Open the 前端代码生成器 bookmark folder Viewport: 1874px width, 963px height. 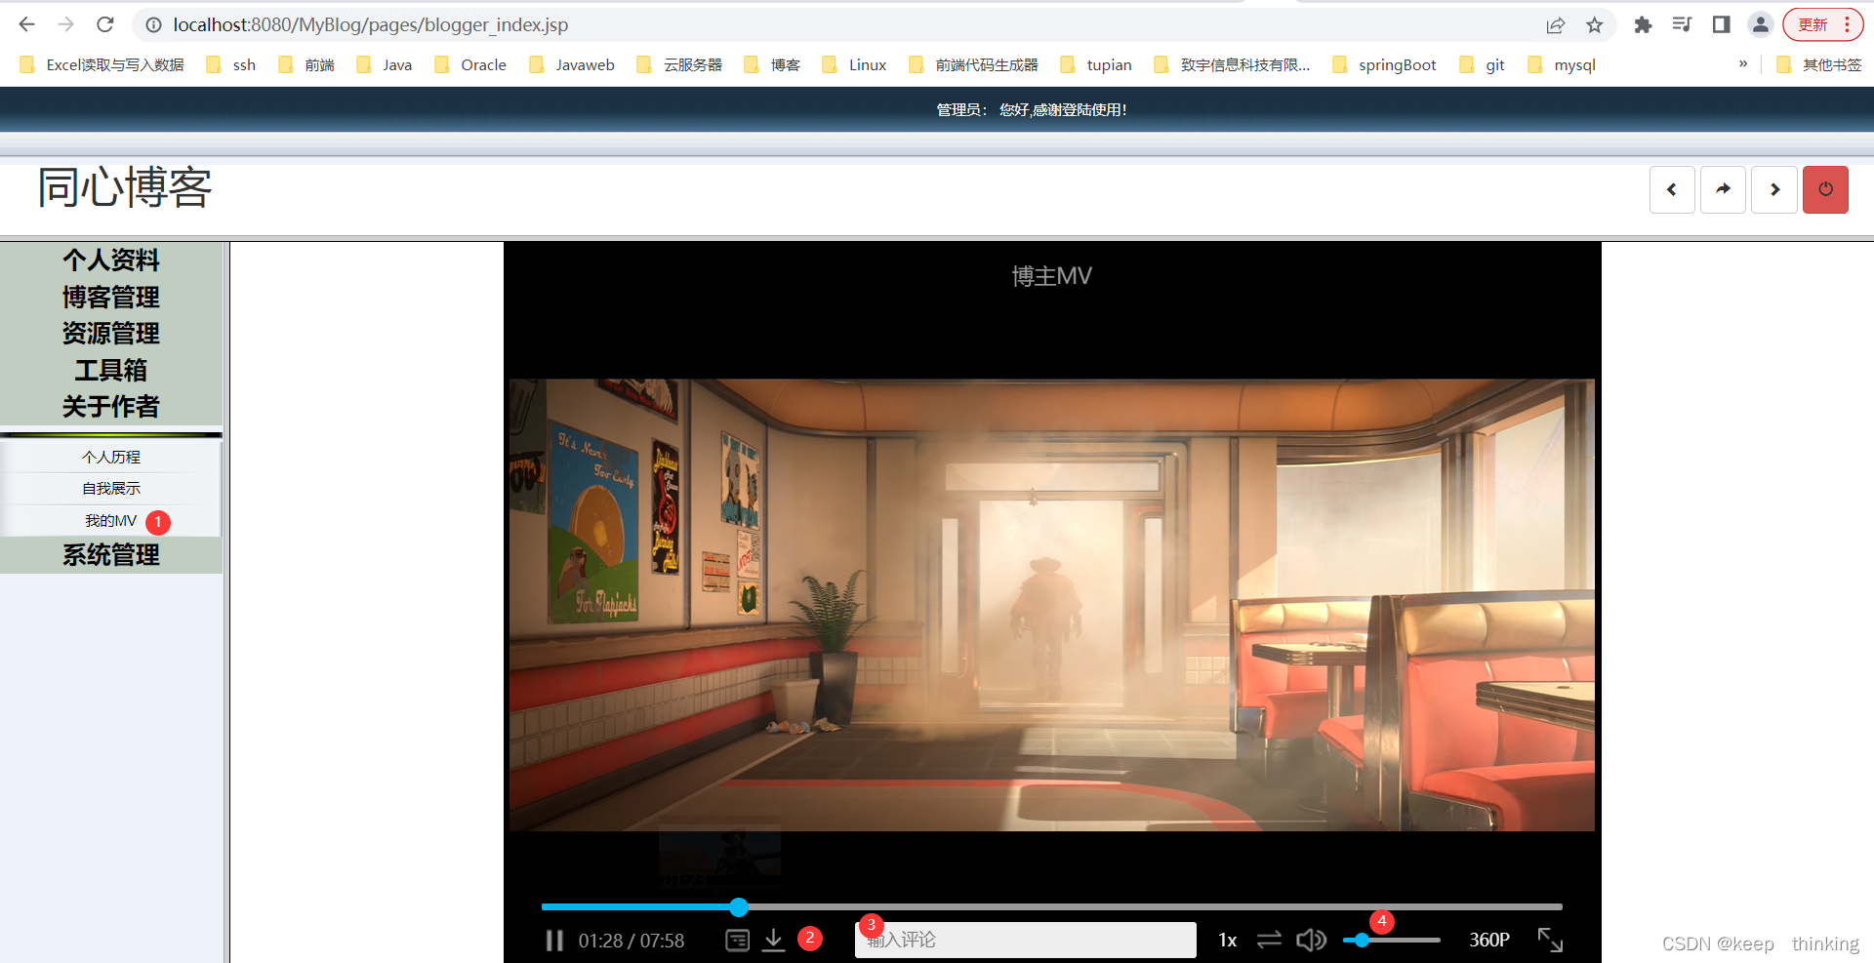coord(973,64)
